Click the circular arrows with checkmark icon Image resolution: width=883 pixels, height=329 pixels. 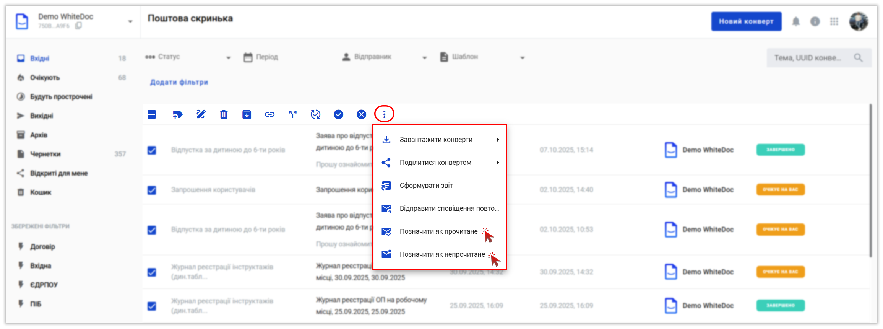pyautogui.click(x=315, y=114)
